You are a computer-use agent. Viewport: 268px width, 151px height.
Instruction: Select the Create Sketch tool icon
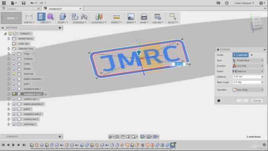(29, 17)
